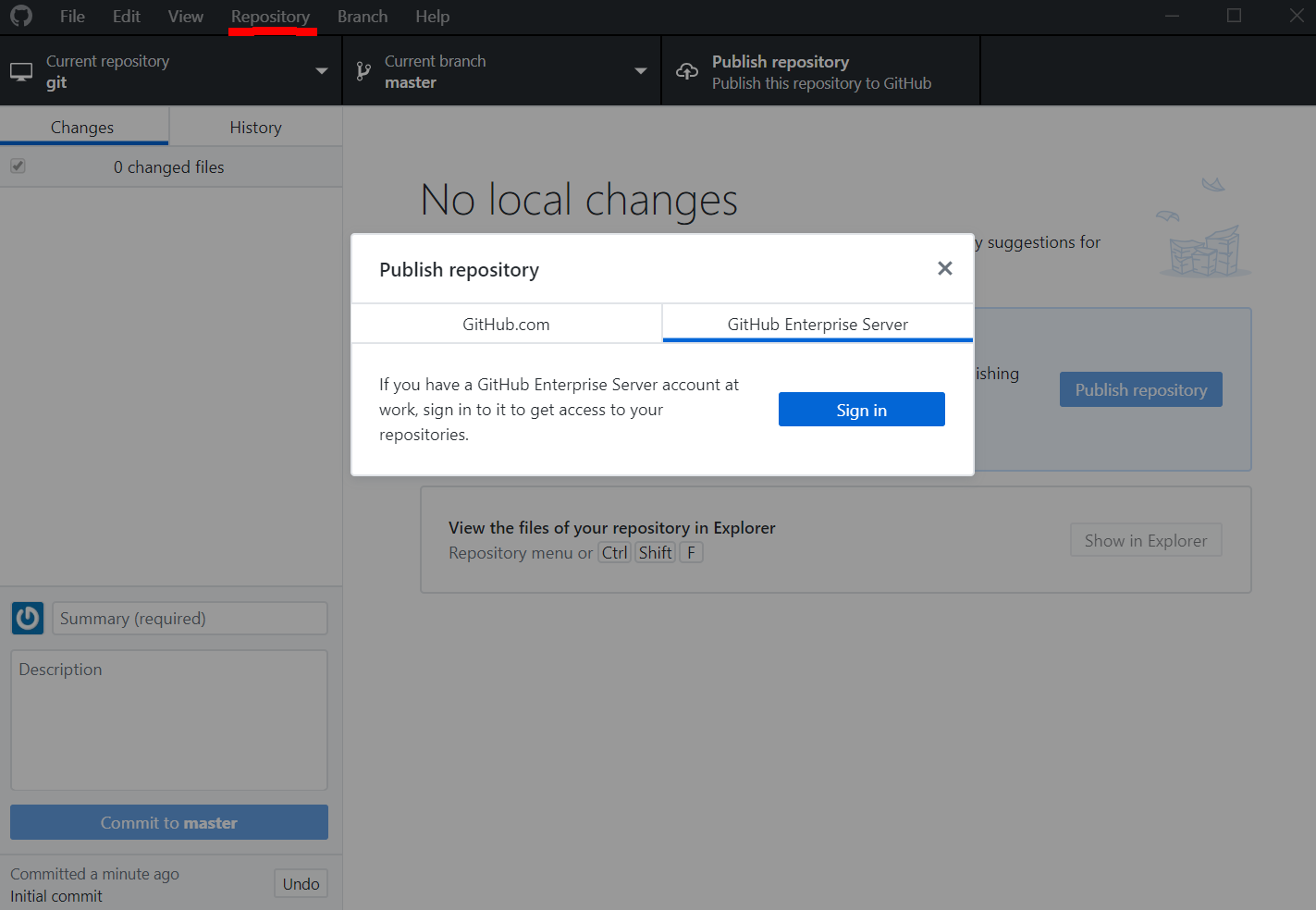Close the Publish repository dialog
The image size is (1316, 910).
[944, 268]
